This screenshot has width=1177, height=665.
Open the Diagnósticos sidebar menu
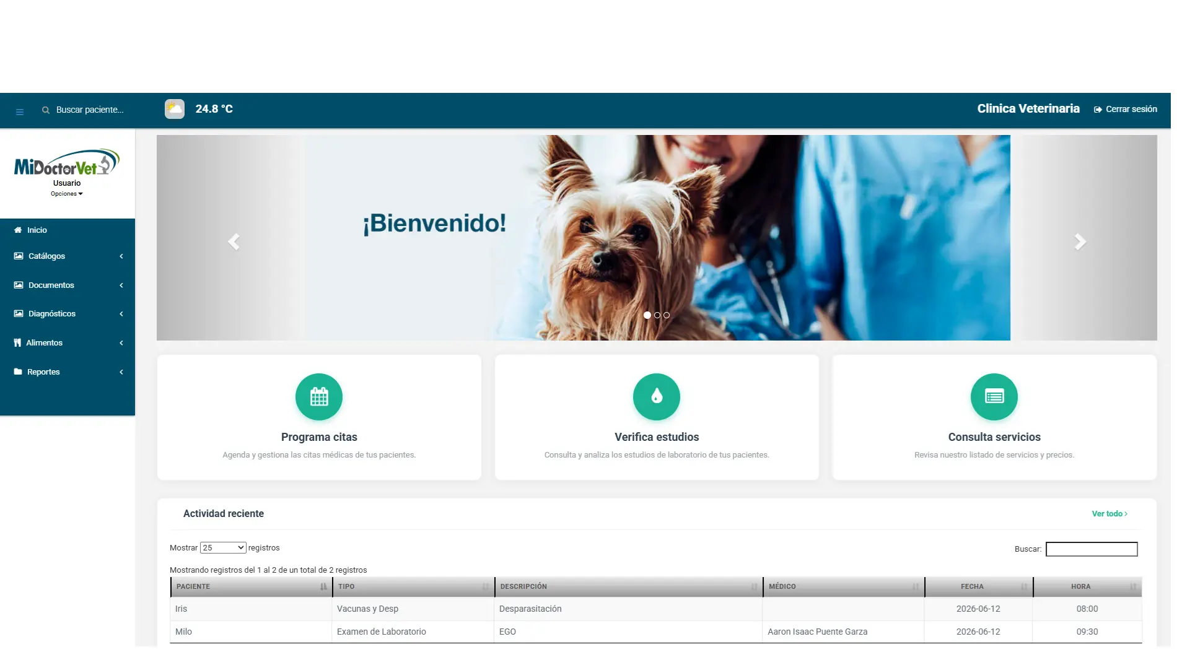68,313
